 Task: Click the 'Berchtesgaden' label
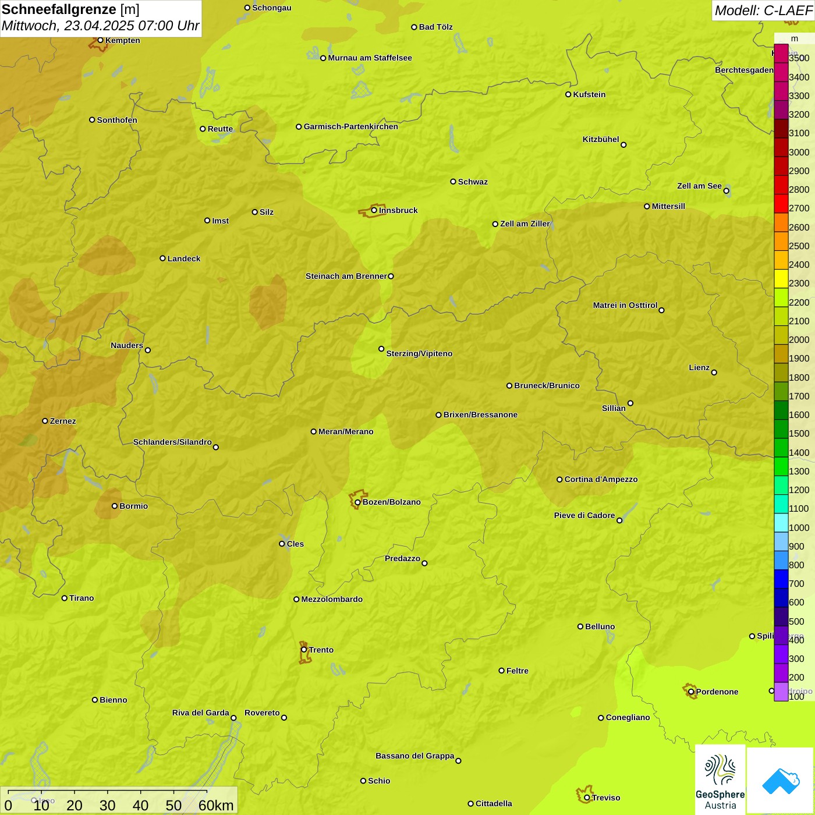(744, 70)
